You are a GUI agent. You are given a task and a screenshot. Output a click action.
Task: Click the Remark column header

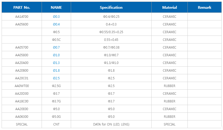point(204,7)
